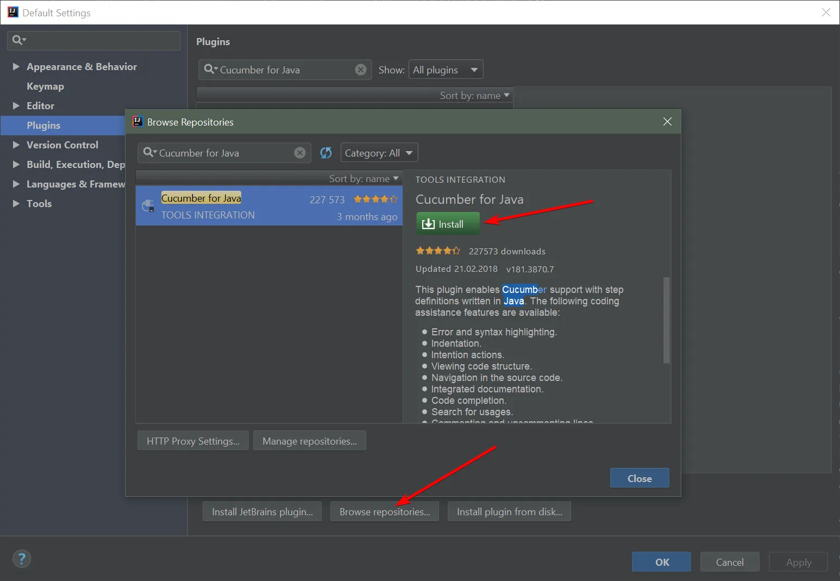Click the 227 573 download count in the row
Screen dimensions: 840x581
click(327, 199)
